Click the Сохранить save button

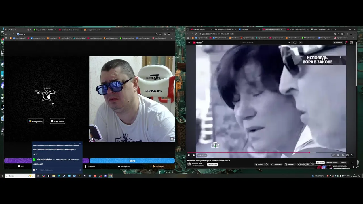pyautogui.click(x=290, y=164)
